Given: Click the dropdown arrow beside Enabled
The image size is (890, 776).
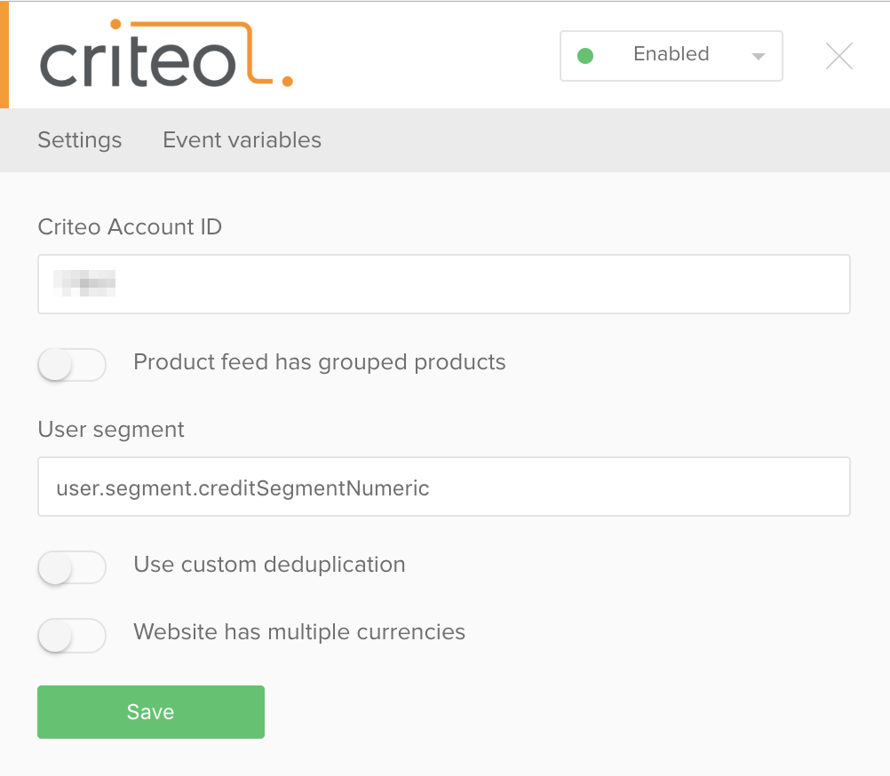Looking at the screenshot, I should [758, 56].
